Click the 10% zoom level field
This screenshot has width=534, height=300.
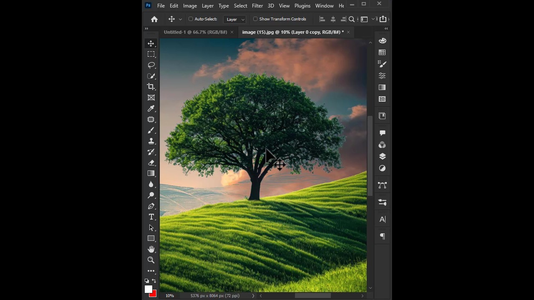coord(170,296)
